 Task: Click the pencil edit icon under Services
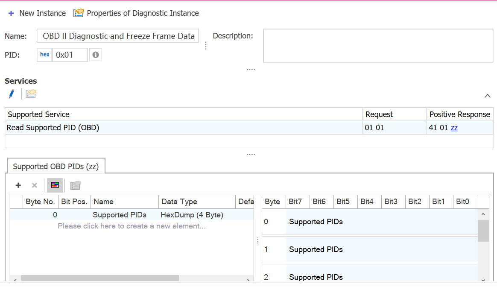coord(12,94)
